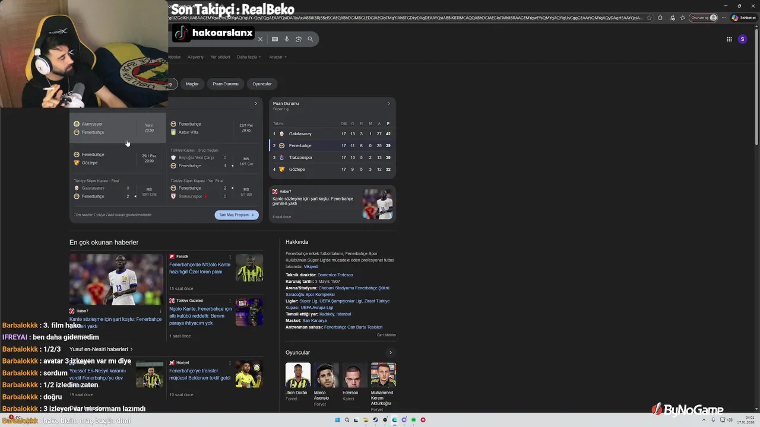
Task: Open Spotify green icon in the taskbar
Action: (413, 420)
